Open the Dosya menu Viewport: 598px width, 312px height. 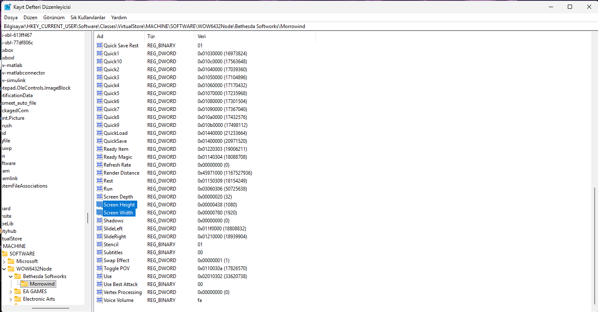coord(11,18)
